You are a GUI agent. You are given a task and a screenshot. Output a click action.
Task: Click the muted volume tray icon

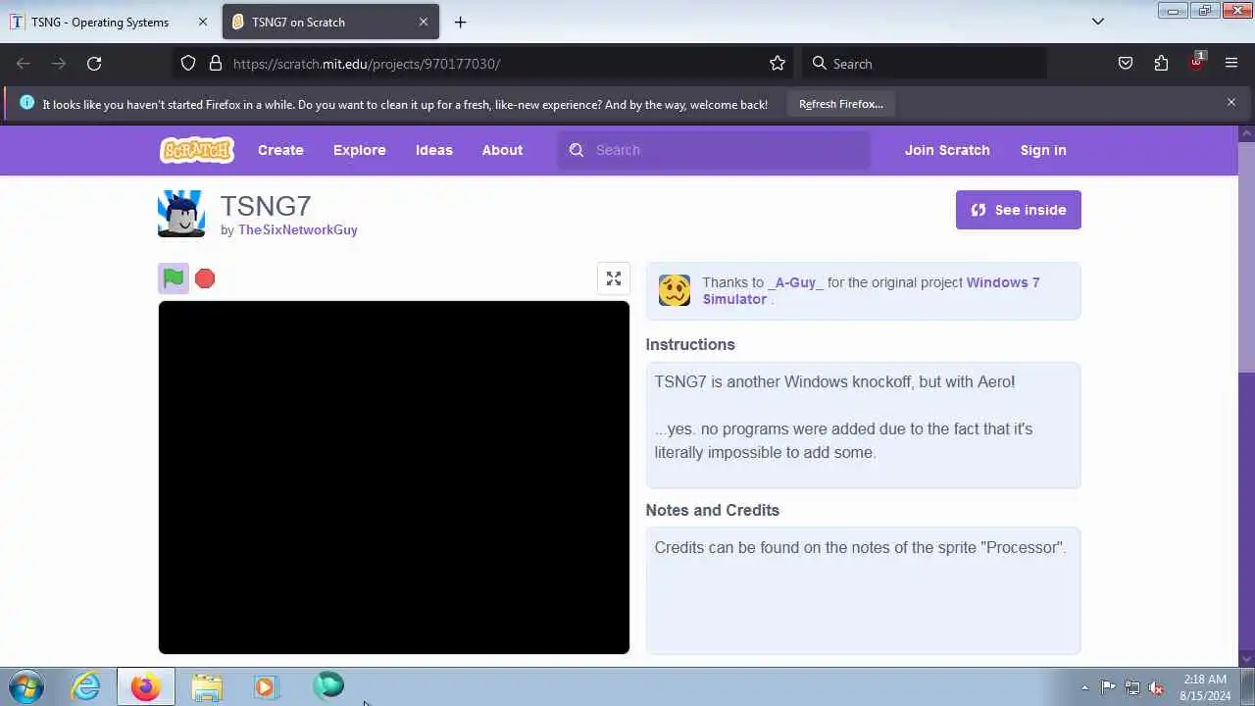[1156, 687]
